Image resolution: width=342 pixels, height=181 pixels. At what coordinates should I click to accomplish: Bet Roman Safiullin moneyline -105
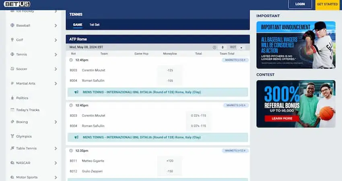[x=170, y=81]
